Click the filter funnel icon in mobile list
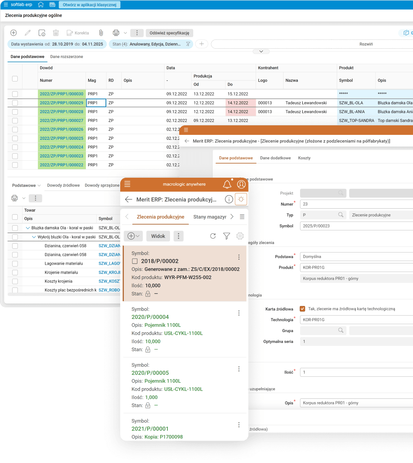This screenshot has height=463, width=413. tap(226, 236)
